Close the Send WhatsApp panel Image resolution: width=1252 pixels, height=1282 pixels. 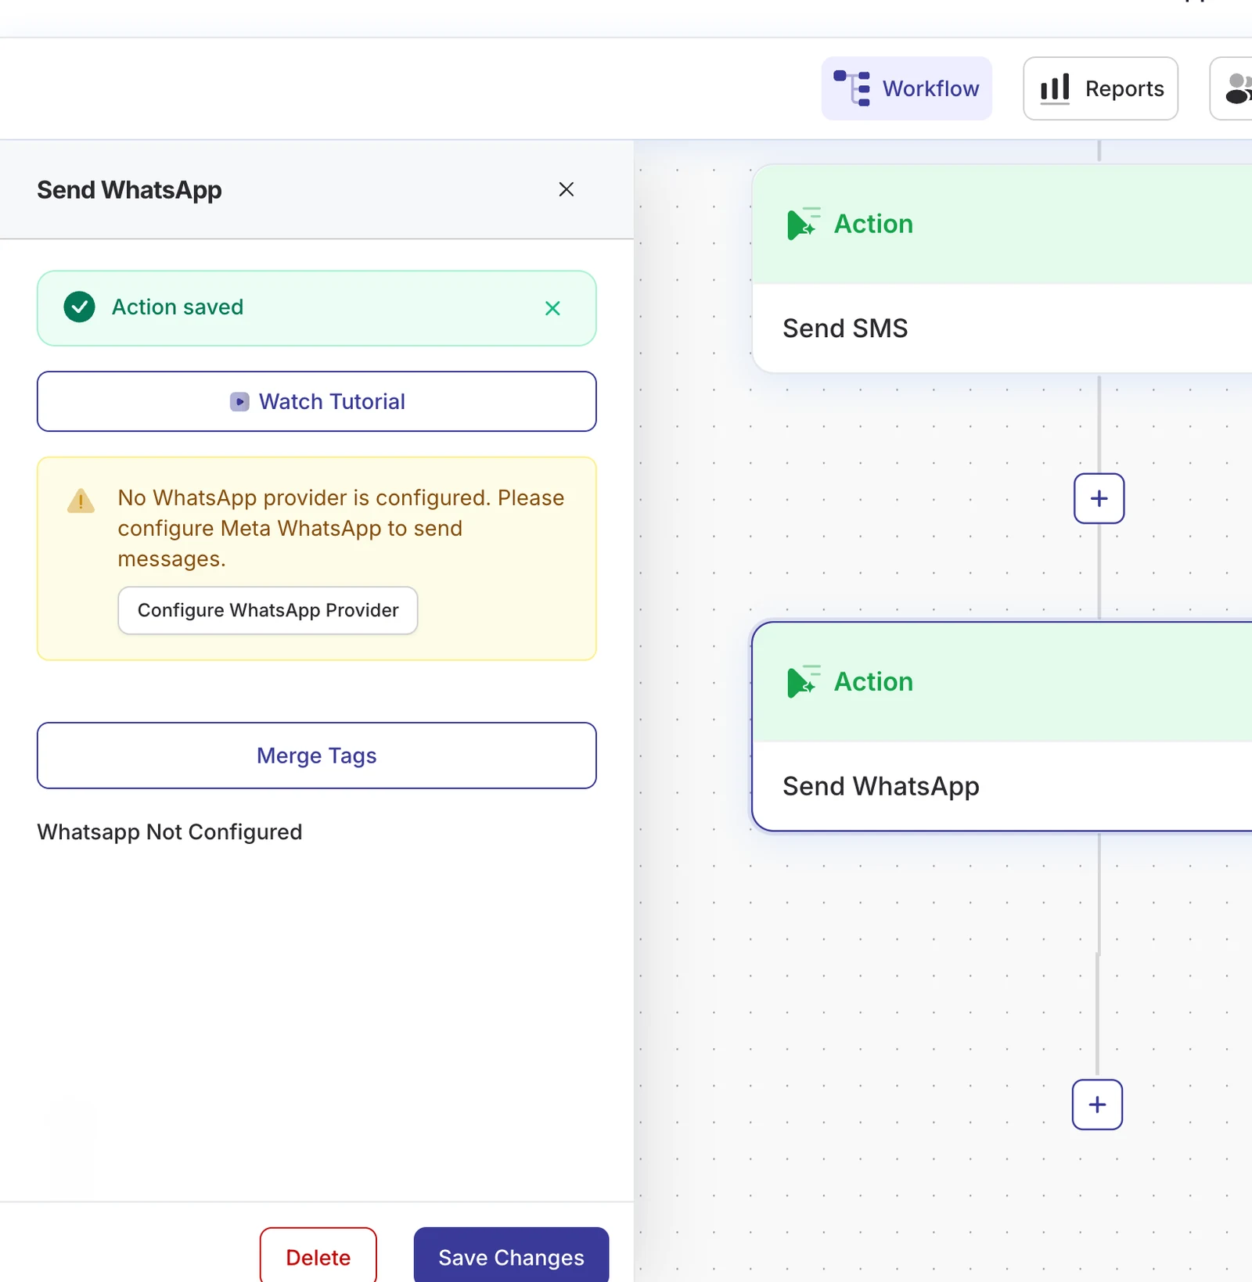point(566,189)
